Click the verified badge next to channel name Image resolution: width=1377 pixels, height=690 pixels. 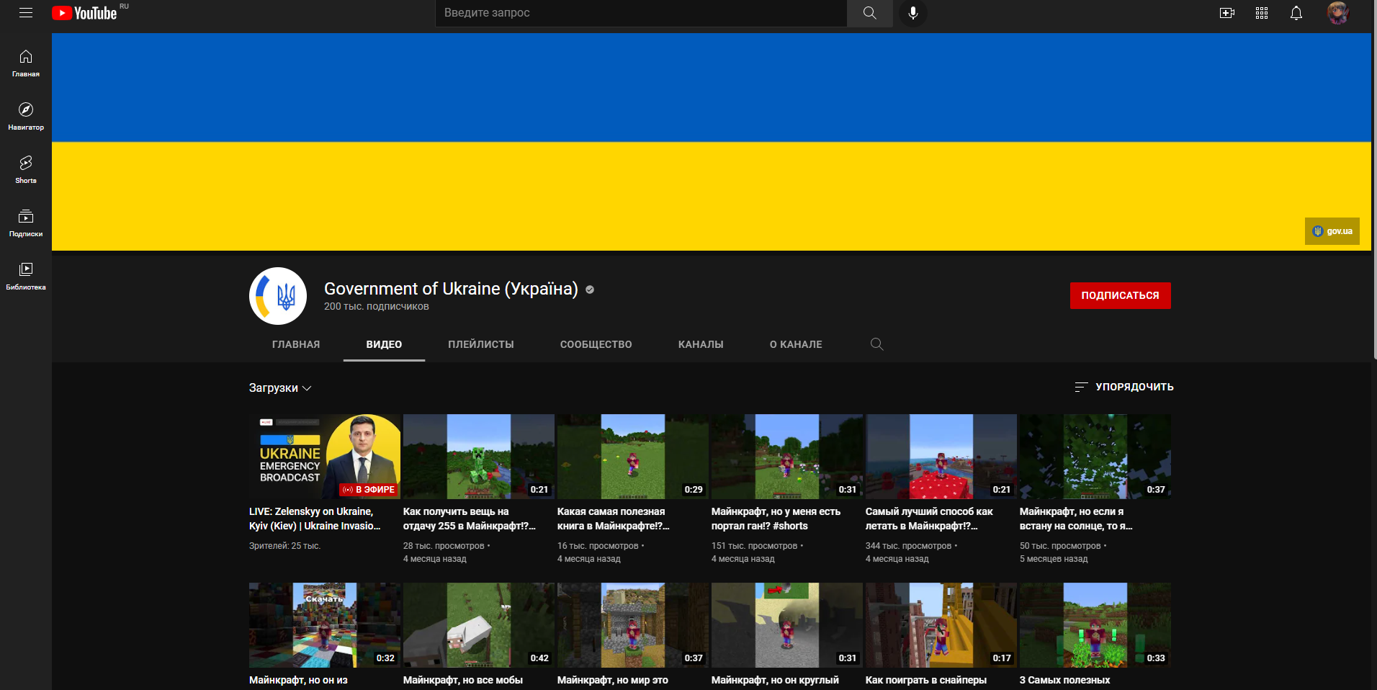(590, 290)
